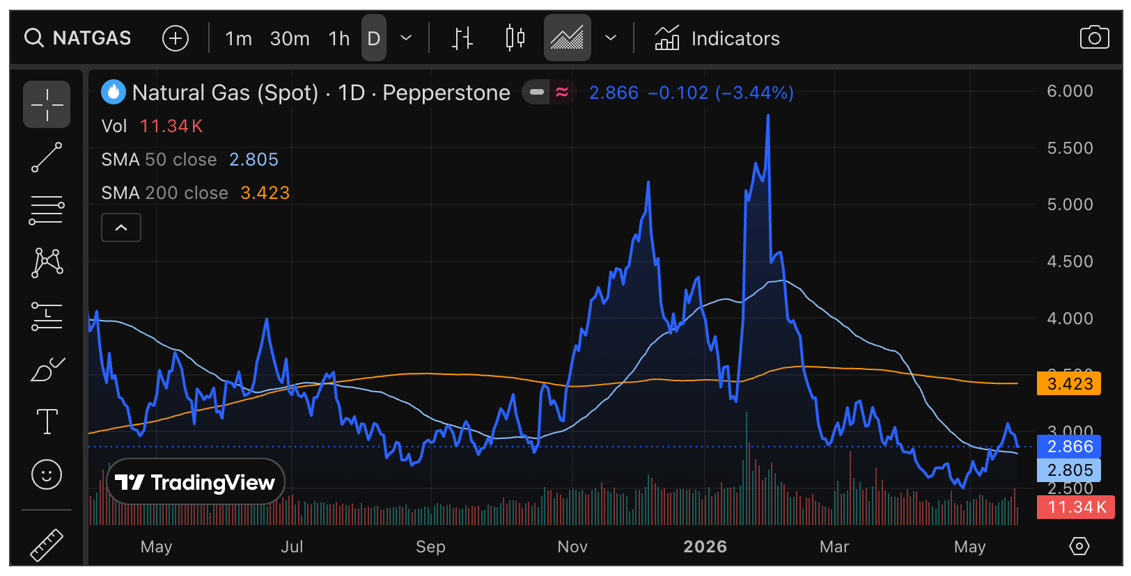Toggle the area chart style
The width and height of the screenshot is (1131, 576).
(568, 38)
